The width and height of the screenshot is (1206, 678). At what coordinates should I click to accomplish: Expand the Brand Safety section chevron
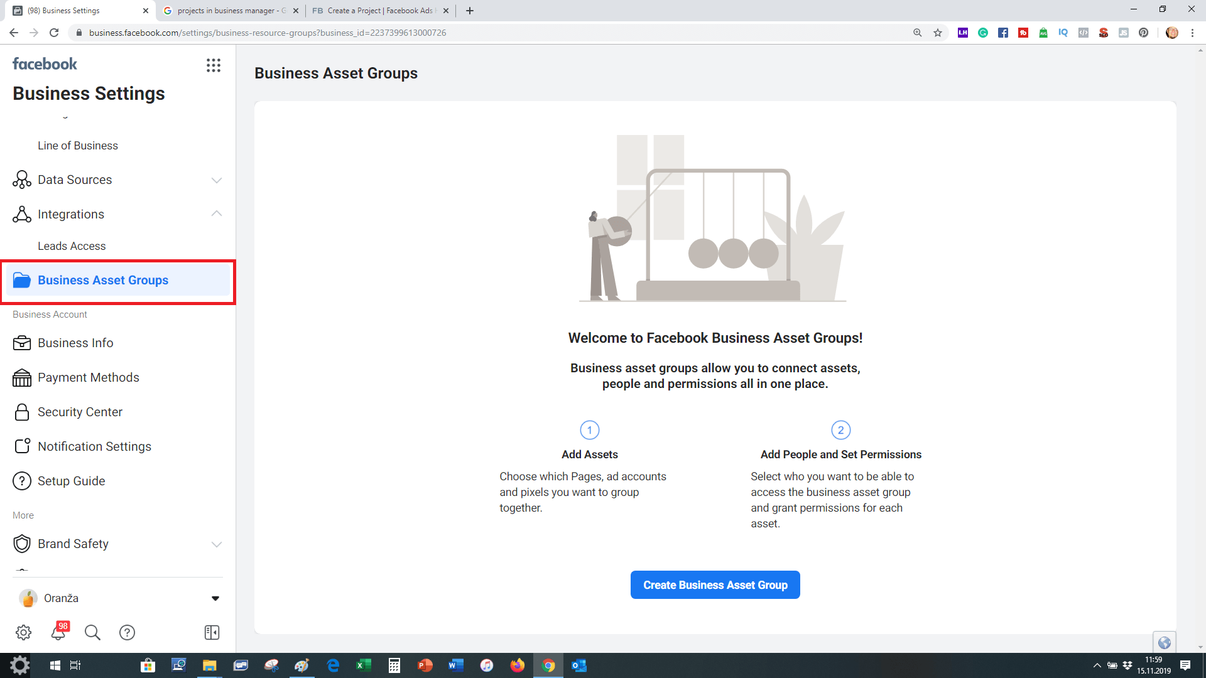(217, 544)
